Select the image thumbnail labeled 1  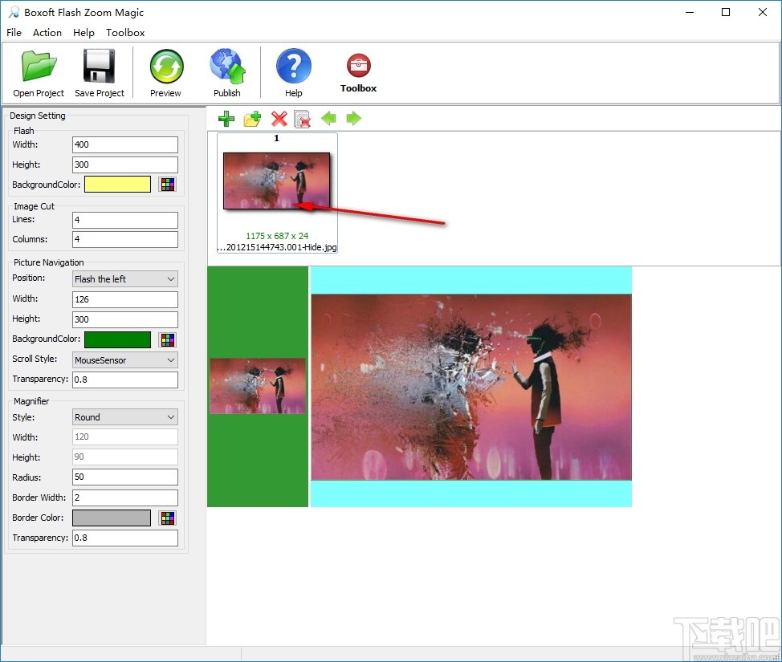pyautogui.click(x=277, y=181)
